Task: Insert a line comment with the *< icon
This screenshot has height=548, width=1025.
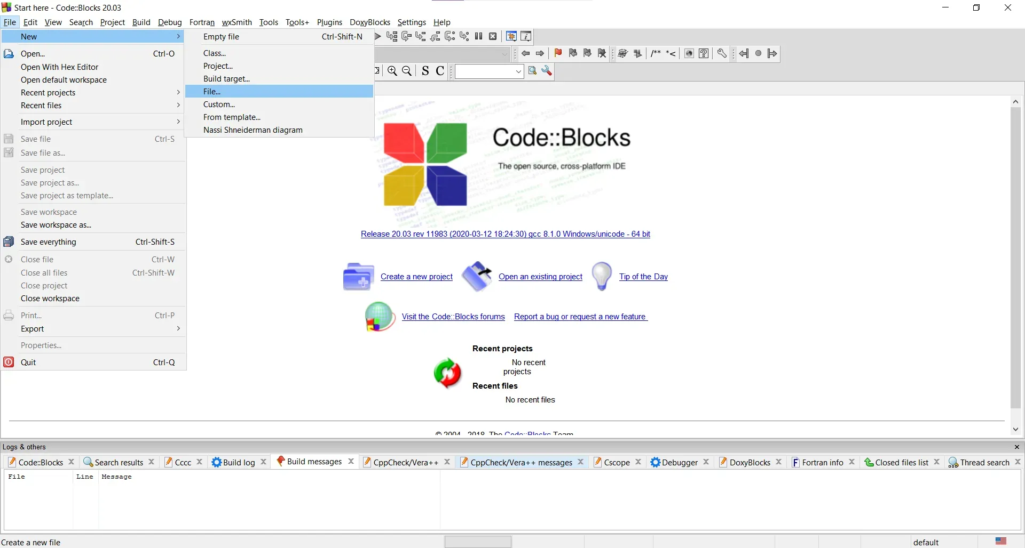Action: tap(671, 53)
